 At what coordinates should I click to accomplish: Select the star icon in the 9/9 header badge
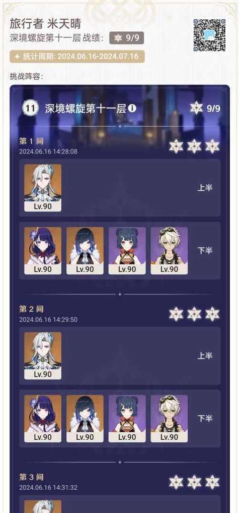tap(118, 38)
